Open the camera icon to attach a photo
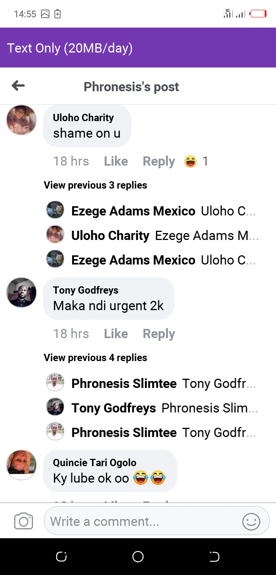This screenshot has width=276, height=575. pos(23,521)
